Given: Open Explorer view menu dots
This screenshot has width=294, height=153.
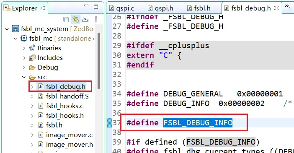Looking at the screenshot, I should (x=96, y=19).
